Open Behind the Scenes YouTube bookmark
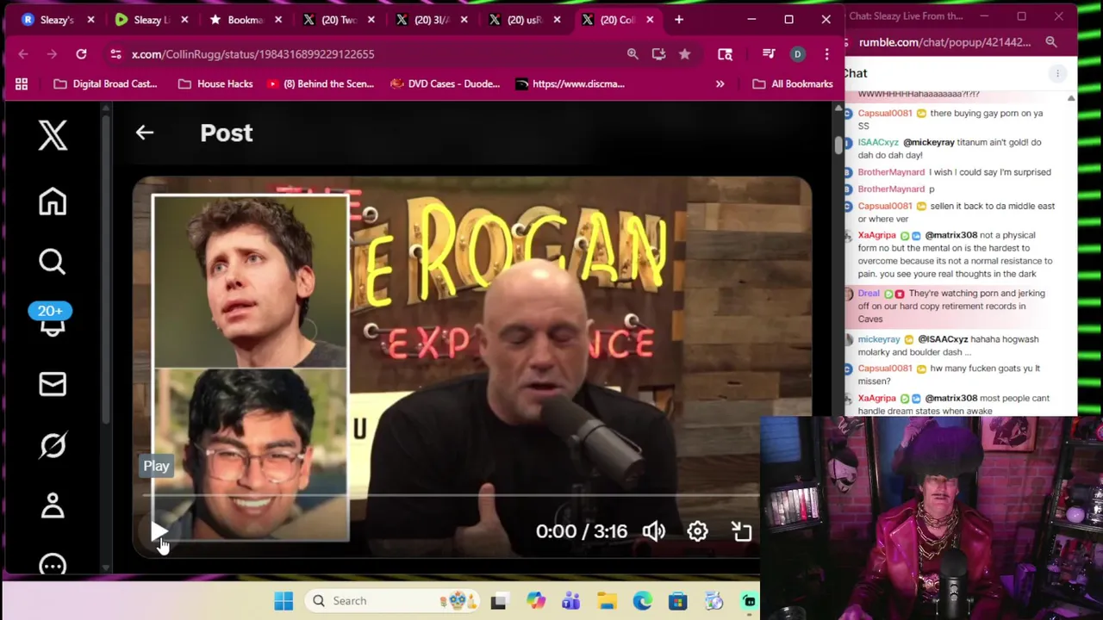 point(320,84)
